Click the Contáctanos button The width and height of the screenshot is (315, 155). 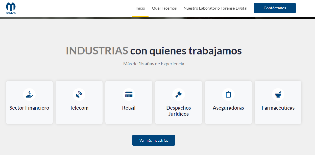point(275,8)
